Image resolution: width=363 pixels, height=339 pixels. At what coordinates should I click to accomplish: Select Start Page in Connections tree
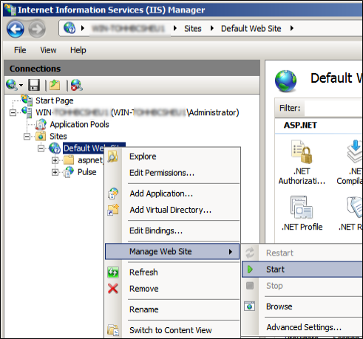pos(55,100)
